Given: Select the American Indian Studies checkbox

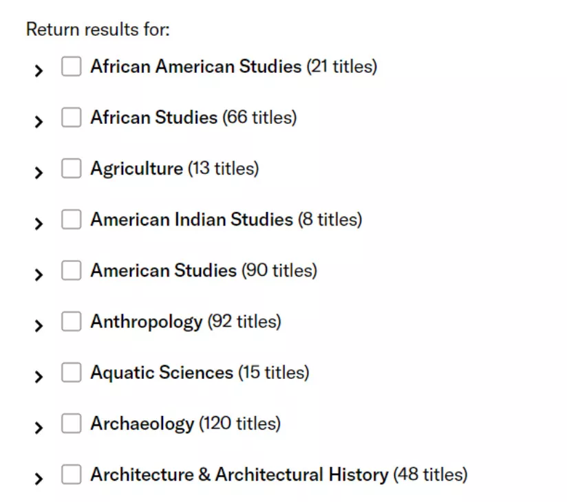Looking at the screenshot, I should [x=72, y=219].
